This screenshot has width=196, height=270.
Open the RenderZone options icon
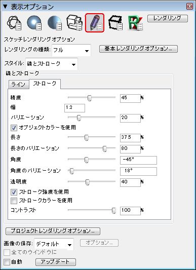click(136, 23)
